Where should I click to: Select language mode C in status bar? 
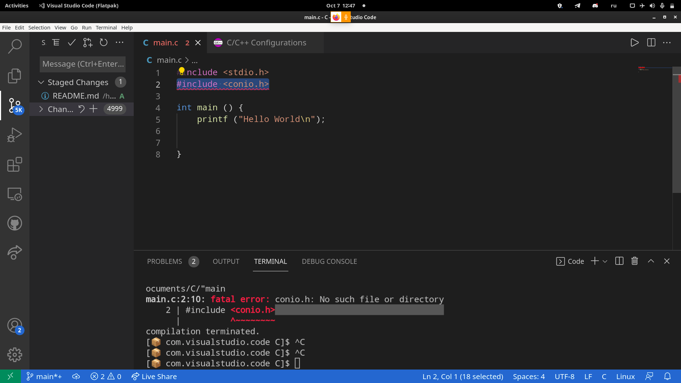pos(604,376)
